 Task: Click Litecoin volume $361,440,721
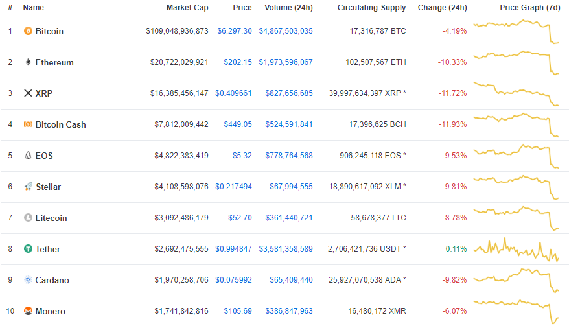[x=289, y=218]
